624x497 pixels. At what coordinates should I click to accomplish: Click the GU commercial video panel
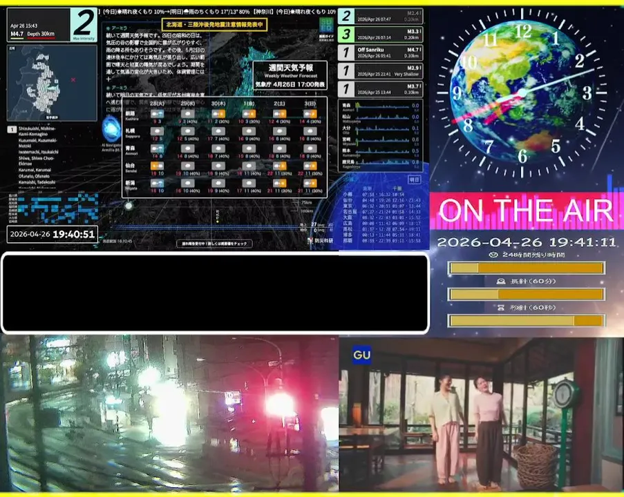click(x=482, y=413)
